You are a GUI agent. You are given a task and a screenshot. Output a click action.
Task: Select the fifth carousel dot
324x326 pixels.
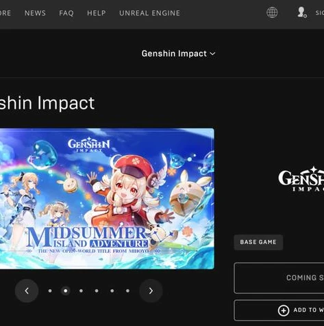[112, 290]
